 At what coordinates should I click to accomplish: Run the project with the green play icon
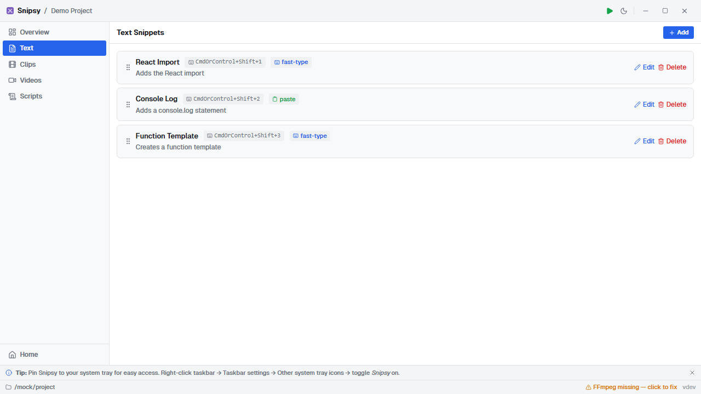[610, 10]
